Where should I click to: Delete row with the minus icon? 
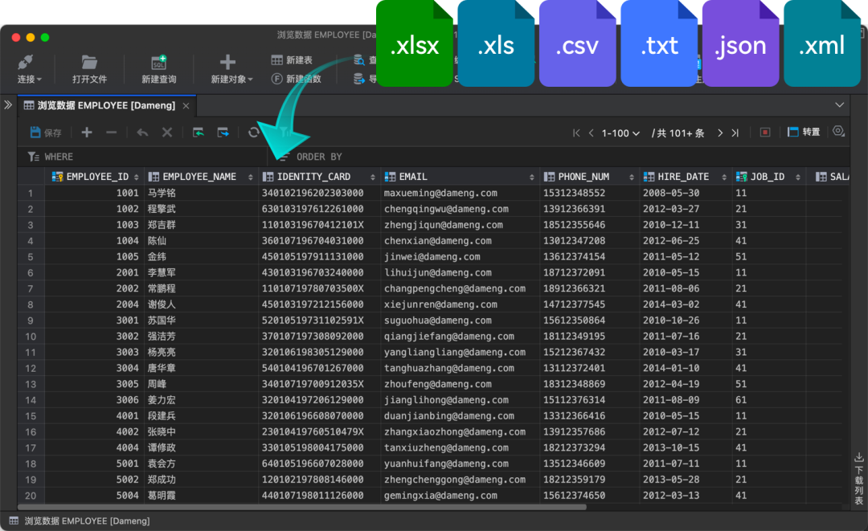coord(111,133)
